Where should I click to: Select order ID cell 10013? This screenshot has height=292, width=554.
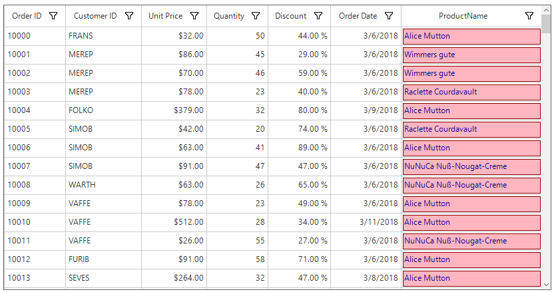click(x=35, y=278)
